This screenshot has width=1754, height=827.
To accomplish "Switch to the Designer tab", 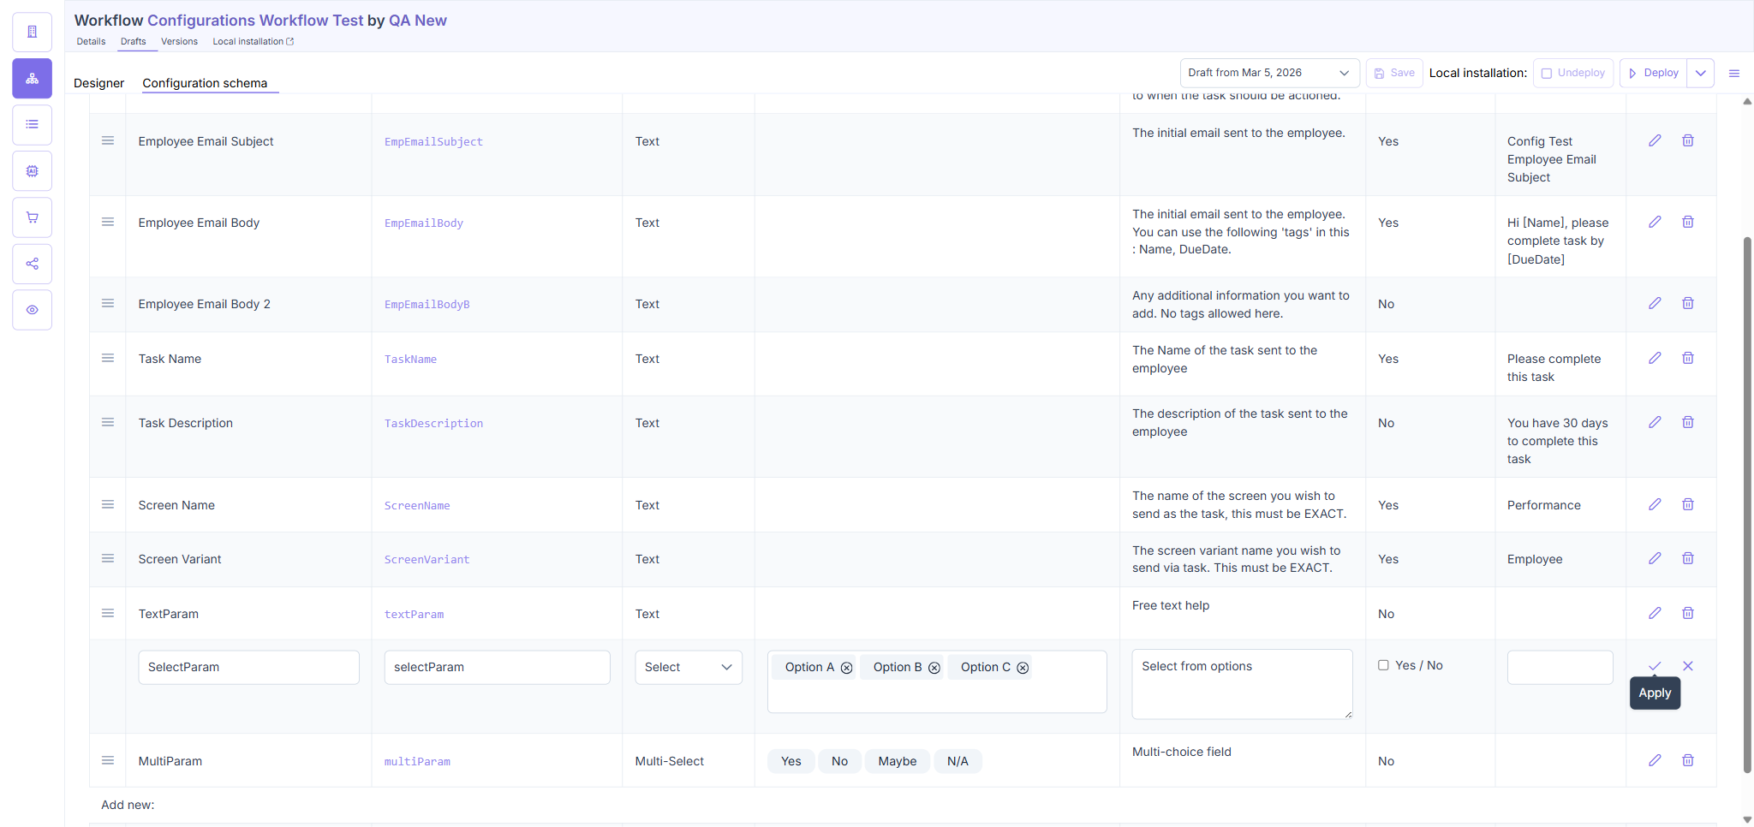I will (99, 83).
